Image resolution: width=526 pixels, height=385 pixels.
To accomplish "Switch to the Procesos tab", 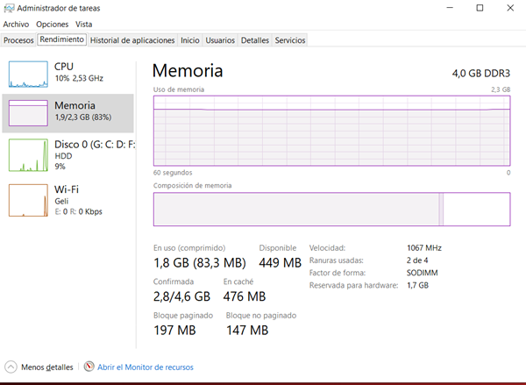I will (x=18, y=40).
